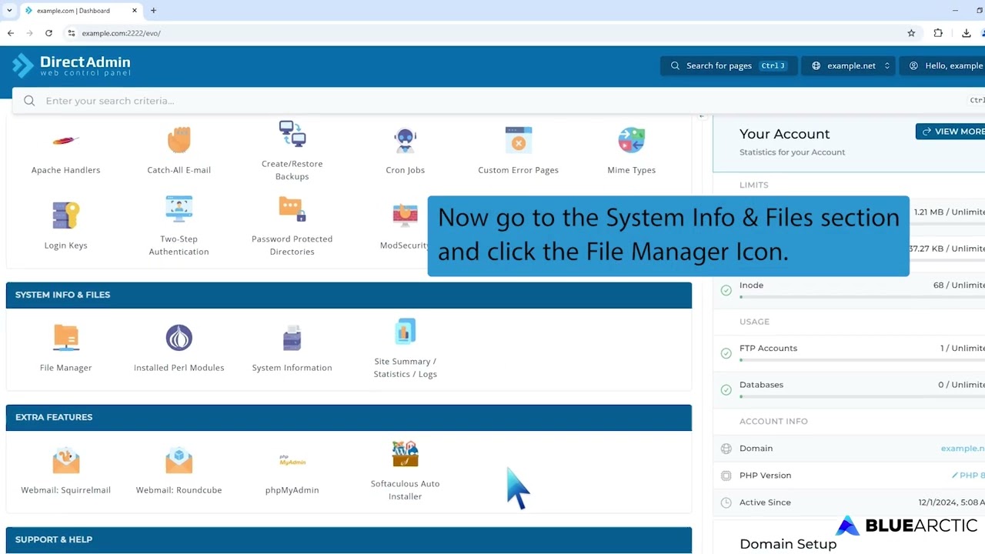Open Cron Jobs
The image size is (985, 554).
coord(405,140)
